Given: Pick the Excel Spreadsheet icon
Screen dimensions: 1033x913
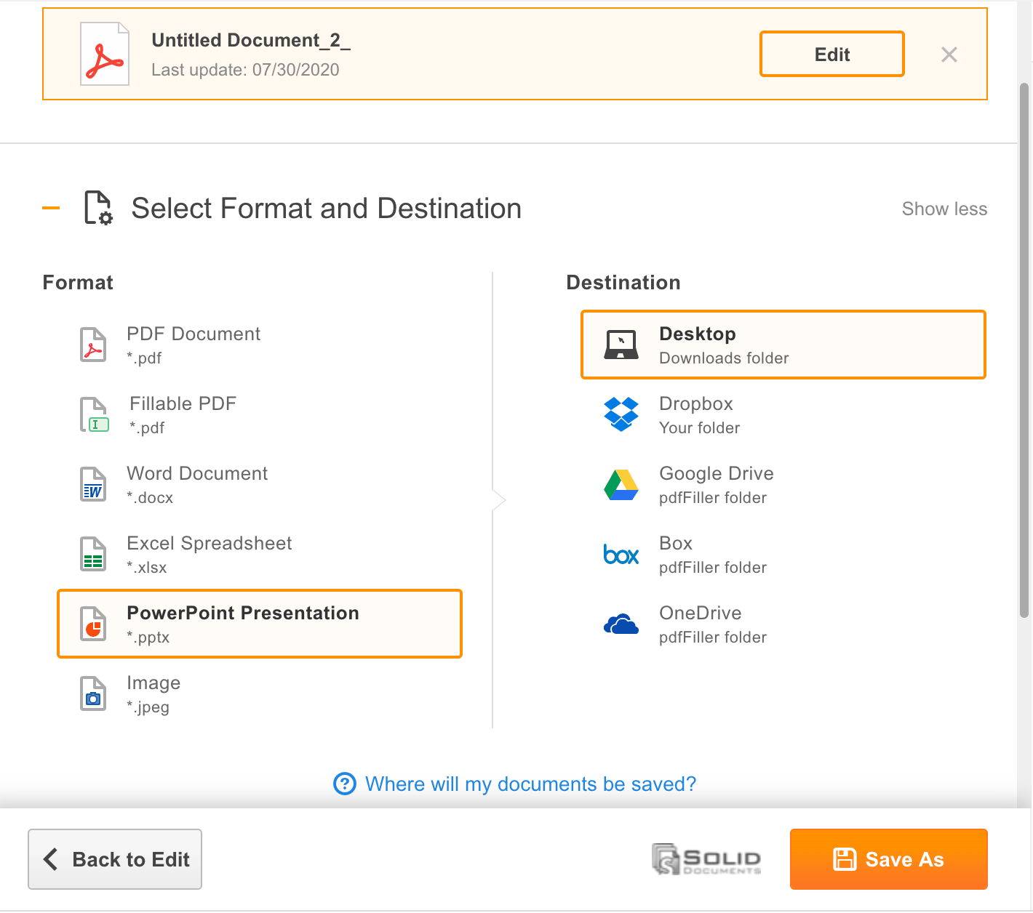Looking at the screenshot, I should [x=93, y=554].
